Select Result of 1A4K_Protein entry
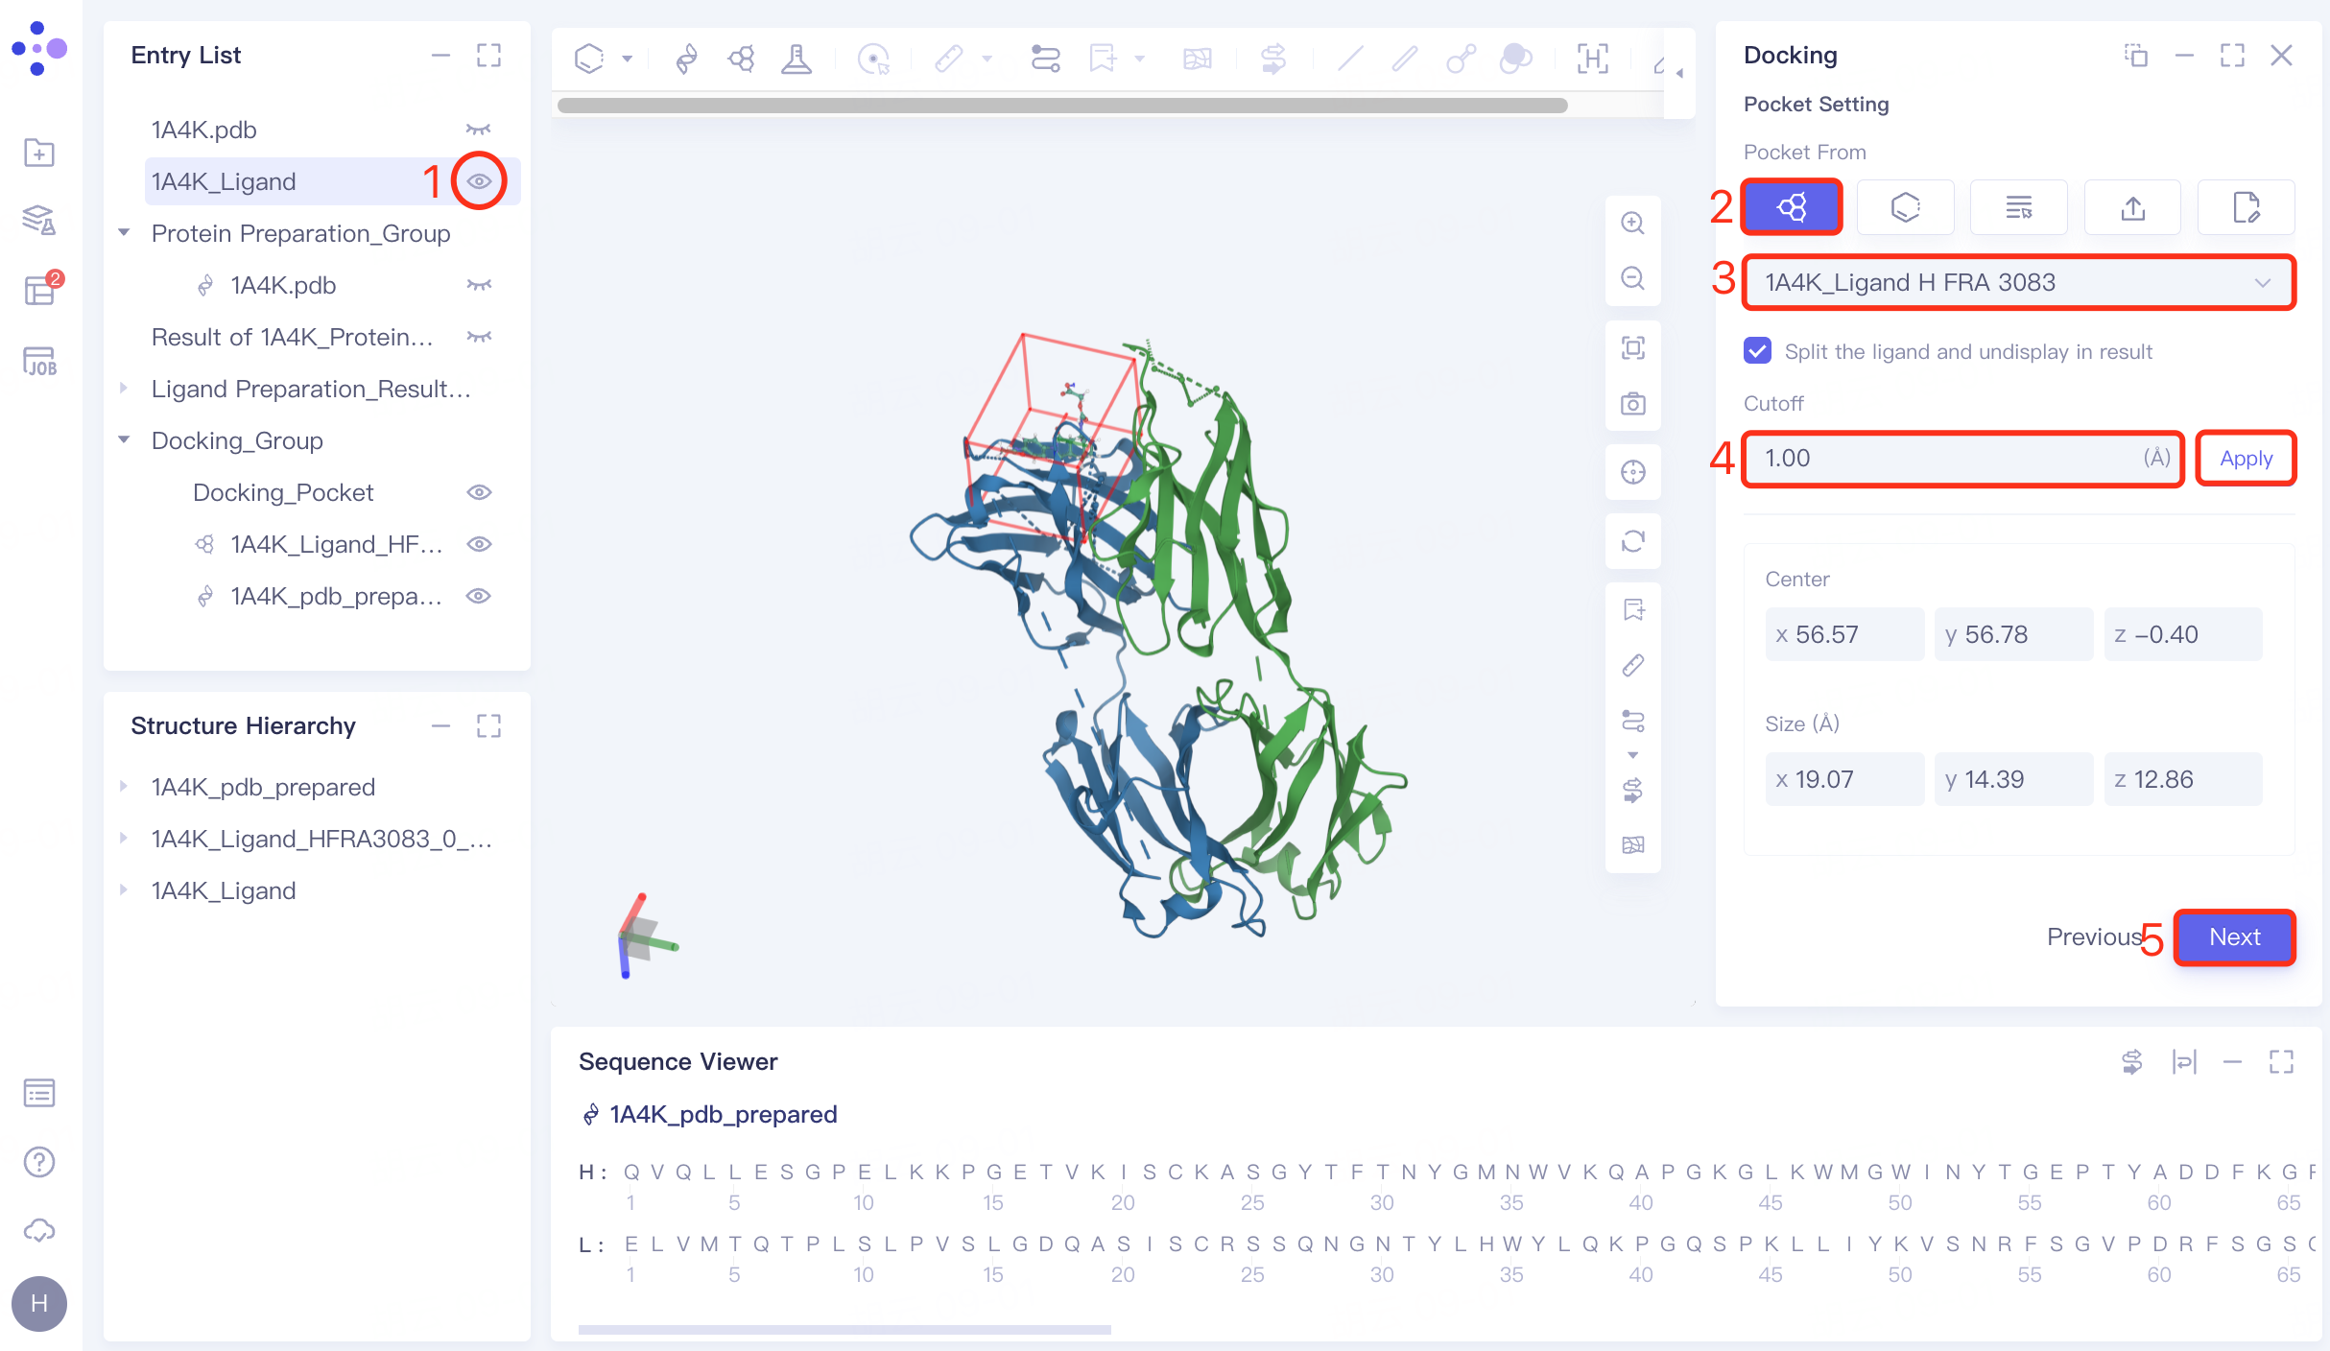This screenshot has width=2330, height=1351. 292,337
